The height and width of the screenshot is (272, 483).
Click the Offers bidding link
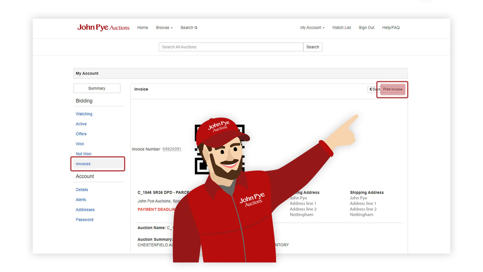pyautogui.click(x=81, y=134)
